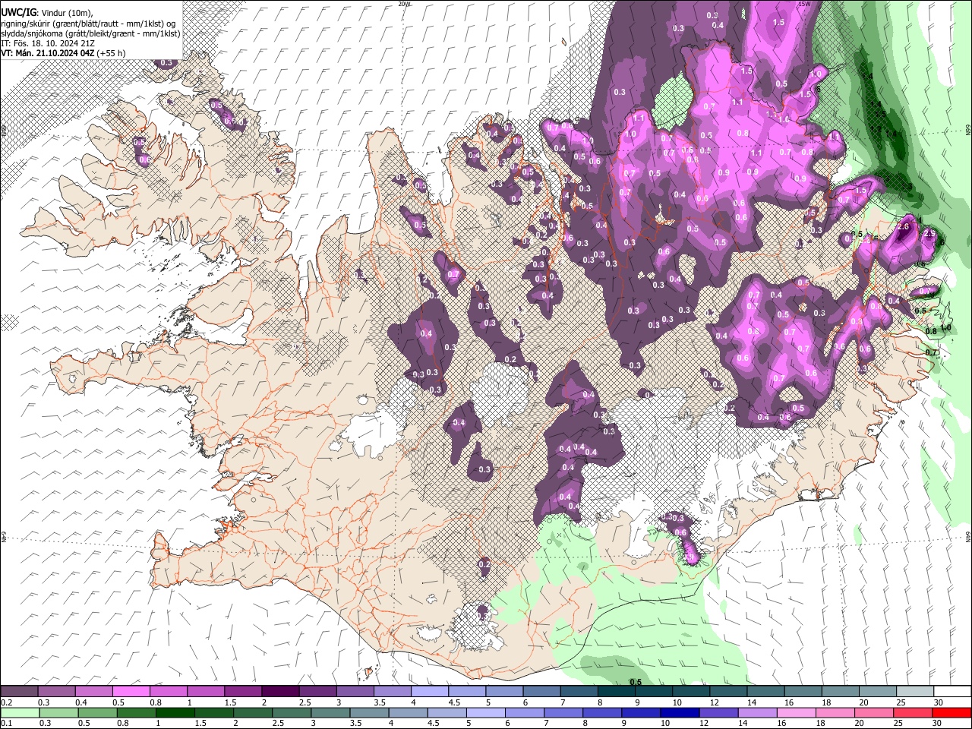Click the '20' label in the bottom scale row

[859, 724]
